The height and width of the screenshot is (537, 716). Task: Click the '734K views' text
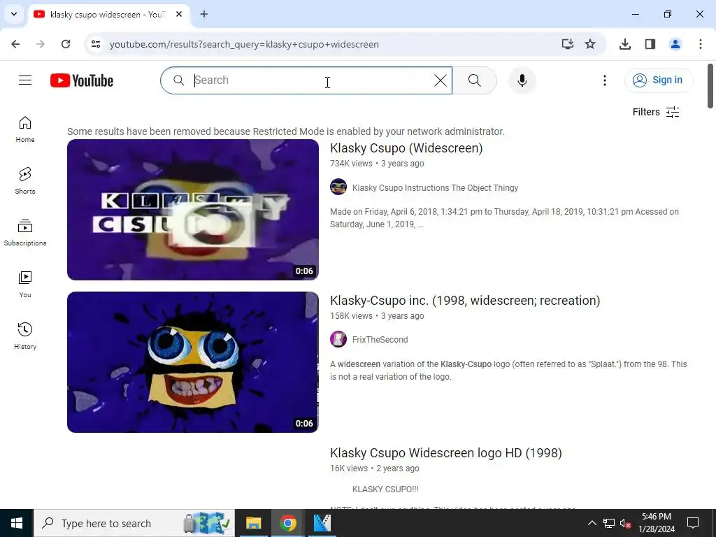click(x=351, y=164)
